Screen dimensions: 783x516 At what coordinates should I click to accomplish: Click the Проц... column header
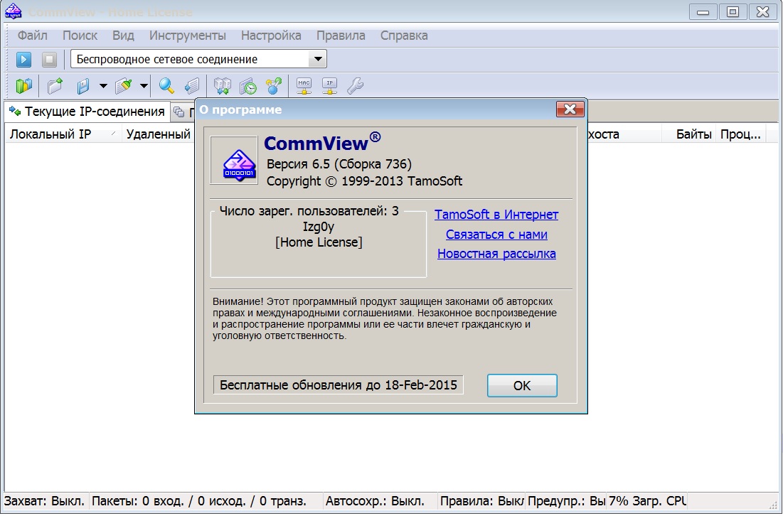pyautogui.click(x=740, y=134)
